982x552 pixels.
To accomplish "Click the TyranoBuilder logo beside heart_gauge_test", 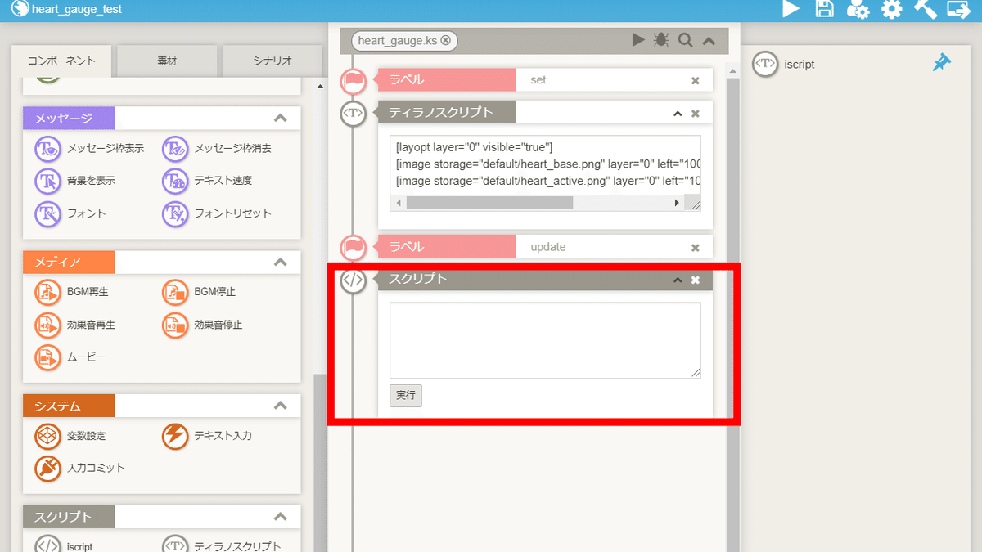I will click(x=20, y=9).
